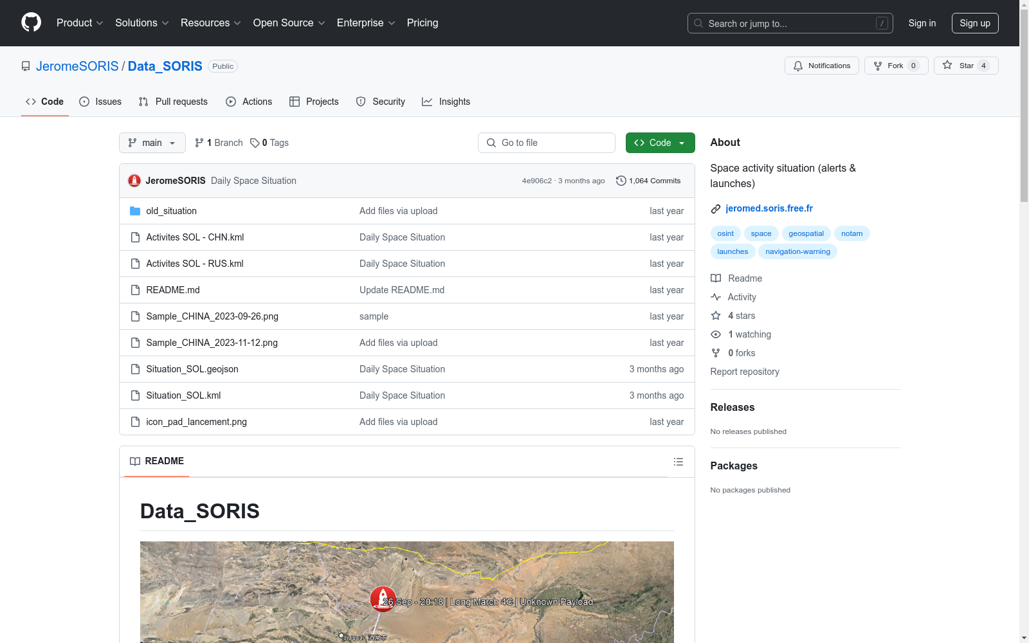
Task: Open the main branch selector dropdown
Action: [x=152, y=143]
